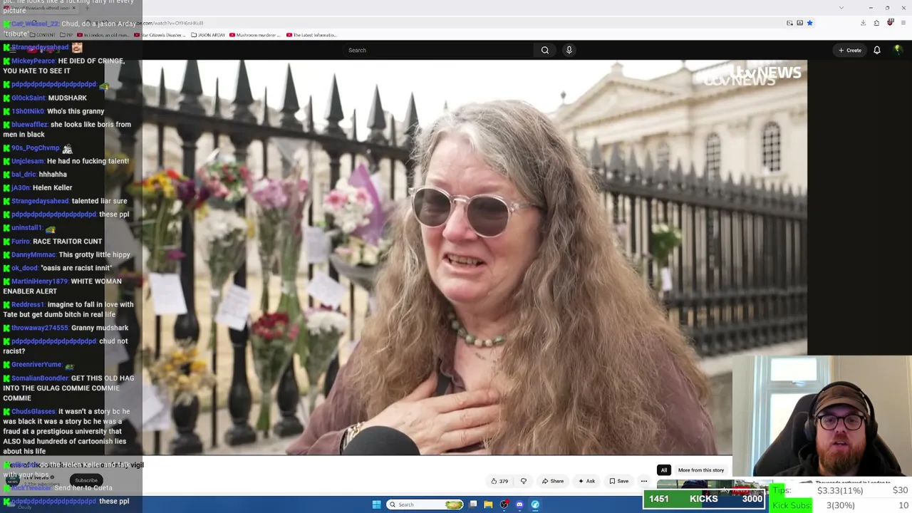Open the Mushroom murderer bookmark
Viewport: 912px width, 513px height.
click(254, 35)
